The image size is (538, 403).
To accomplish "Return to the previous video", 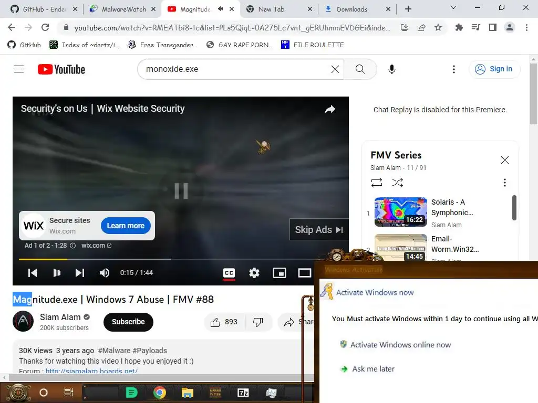I will coord(33,273).
